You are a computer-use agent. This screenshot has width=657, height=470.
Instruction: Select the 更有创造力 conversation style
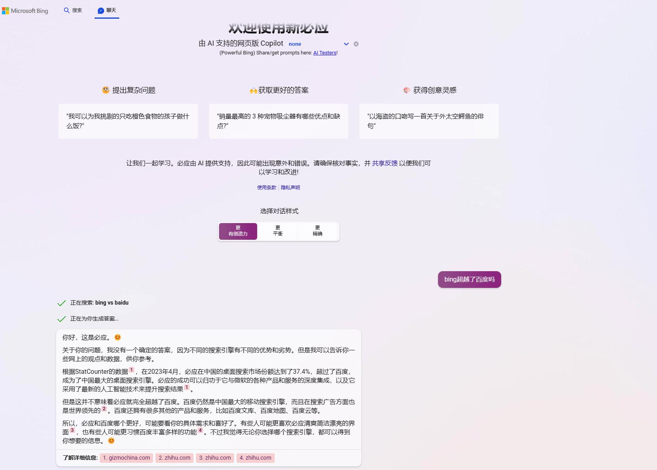(238, 231)
